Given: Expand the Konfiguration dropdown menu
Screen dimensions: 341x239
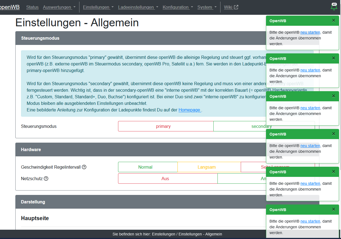Looking at the screenshot, I should coord(178,7).
